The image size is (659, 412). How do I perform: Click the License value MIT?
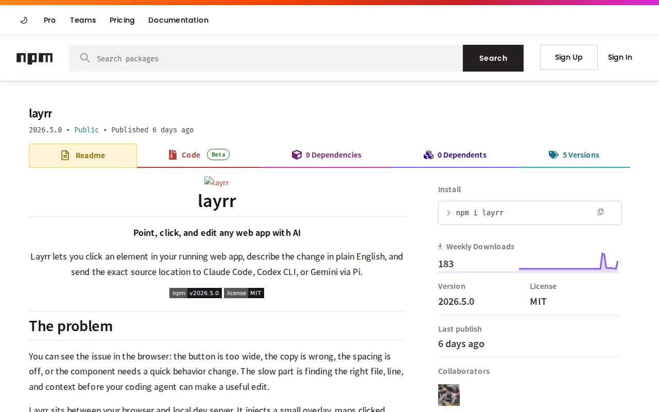coord(538,301)
